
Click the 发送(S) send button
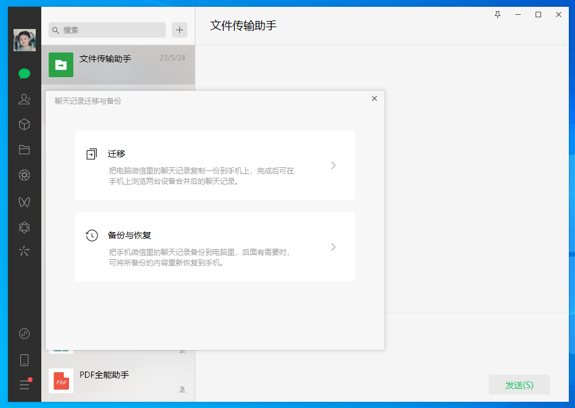(x=519, y=385)
